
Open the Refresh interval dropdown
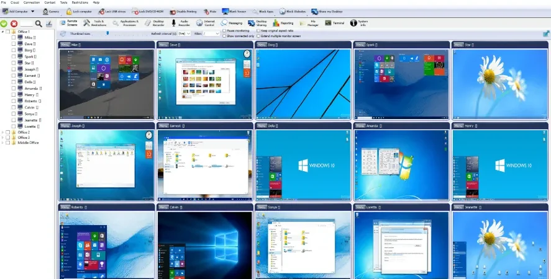tap(184, 33)
